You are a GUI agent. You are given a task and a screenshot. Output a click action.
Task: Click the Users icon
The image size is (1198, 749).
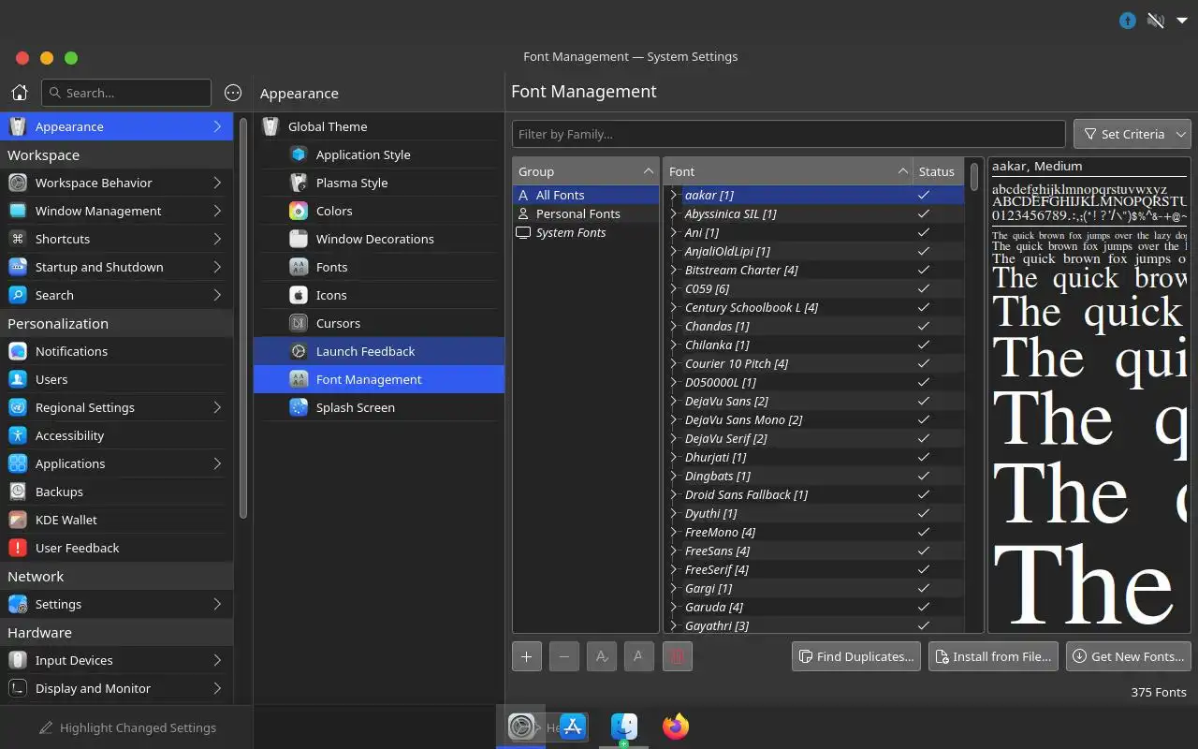(x=17, y=379)
